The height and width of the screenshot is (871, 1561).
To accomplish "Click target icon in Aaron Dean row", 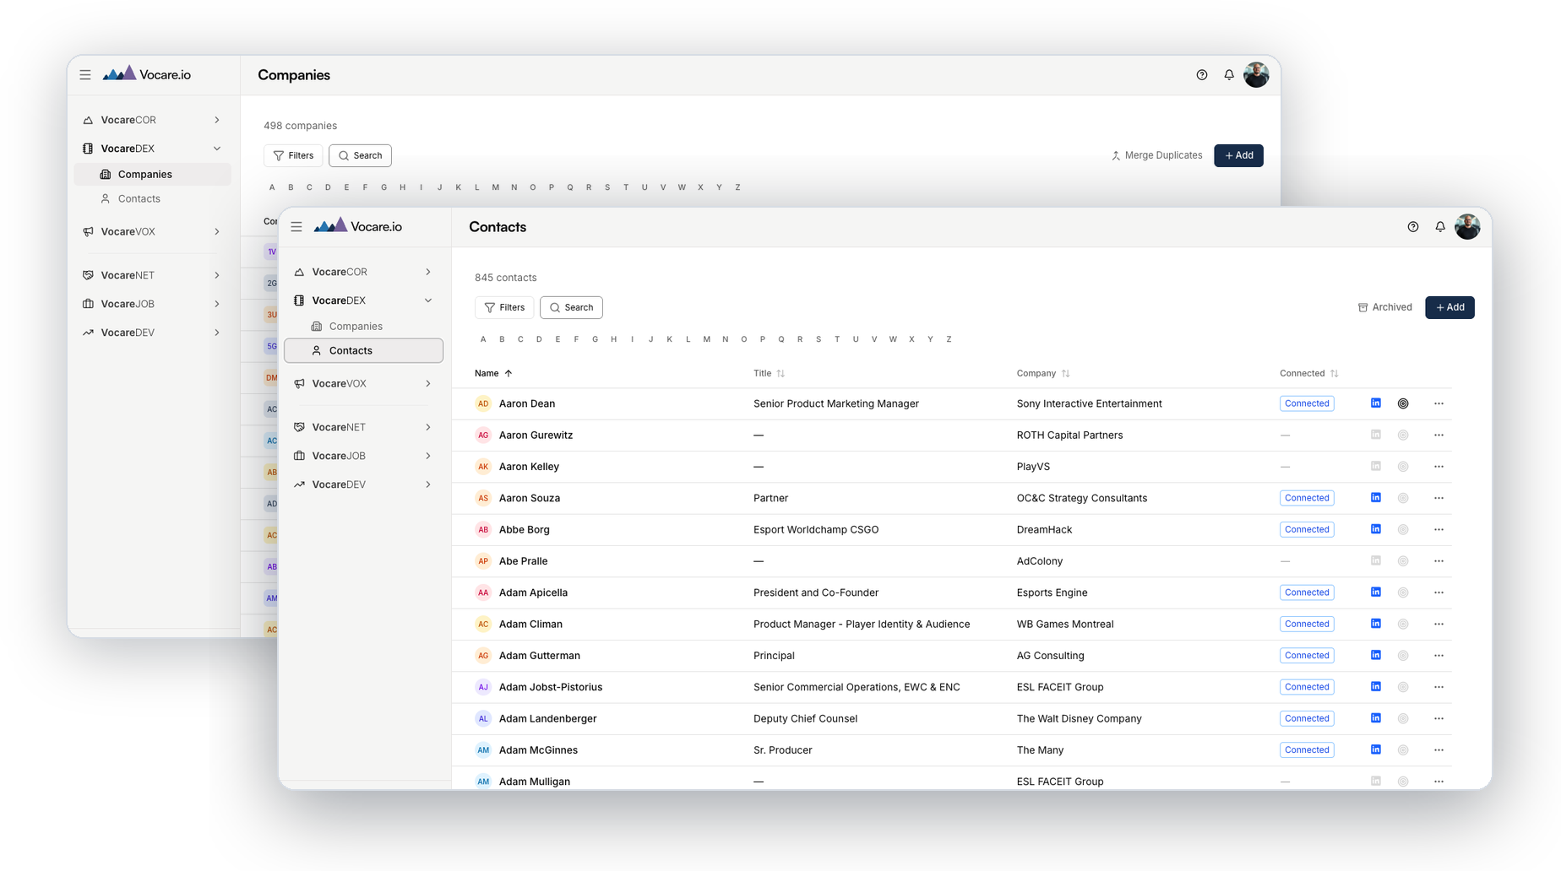I will (x=1403, y=403).
